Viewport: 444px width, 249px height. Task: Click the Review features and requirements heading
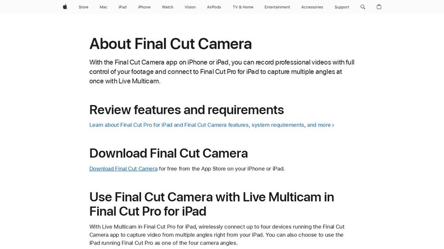(x=187, y=110)
